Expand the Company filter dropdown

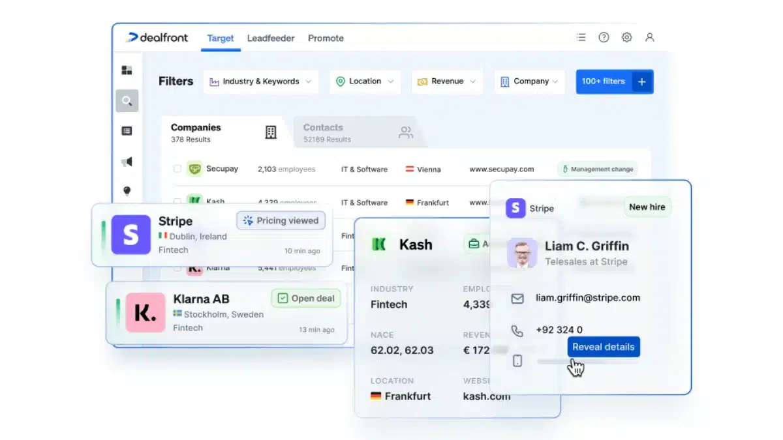click(529, 81)
